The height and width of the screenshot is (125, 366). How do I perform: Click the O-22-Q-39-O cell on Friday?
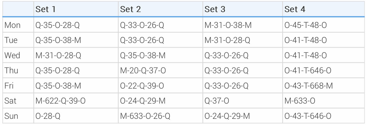pos(142,86)
